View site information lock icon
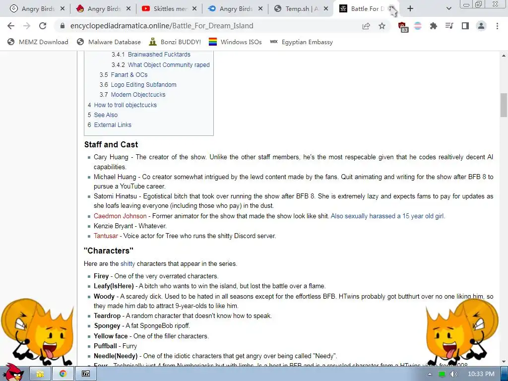 click(63, 26)
